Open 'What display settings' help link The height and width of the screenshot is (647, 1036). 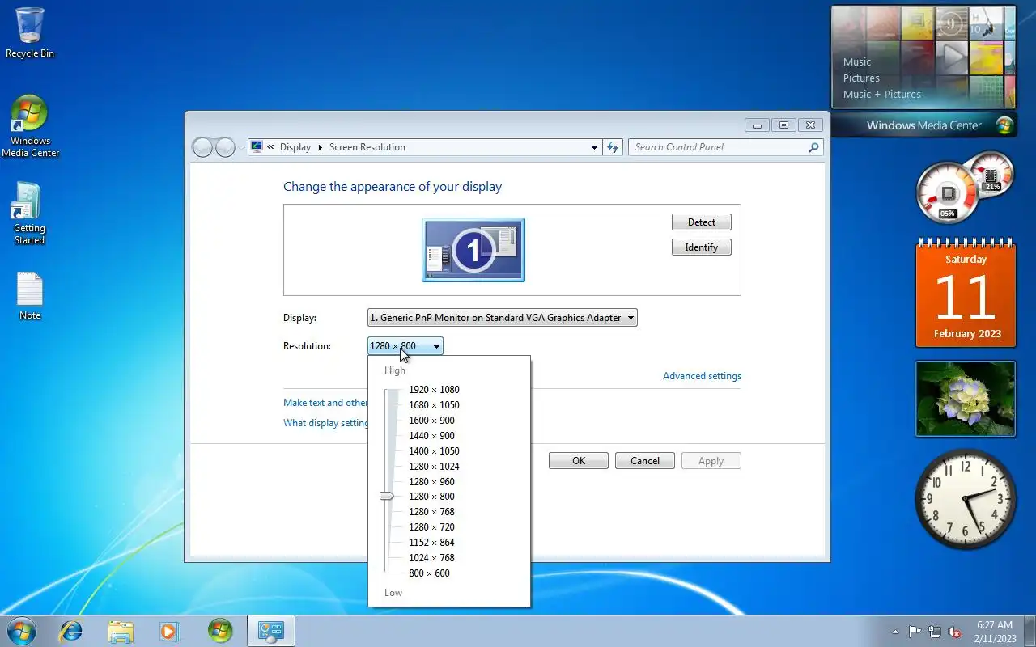[325, 423]
